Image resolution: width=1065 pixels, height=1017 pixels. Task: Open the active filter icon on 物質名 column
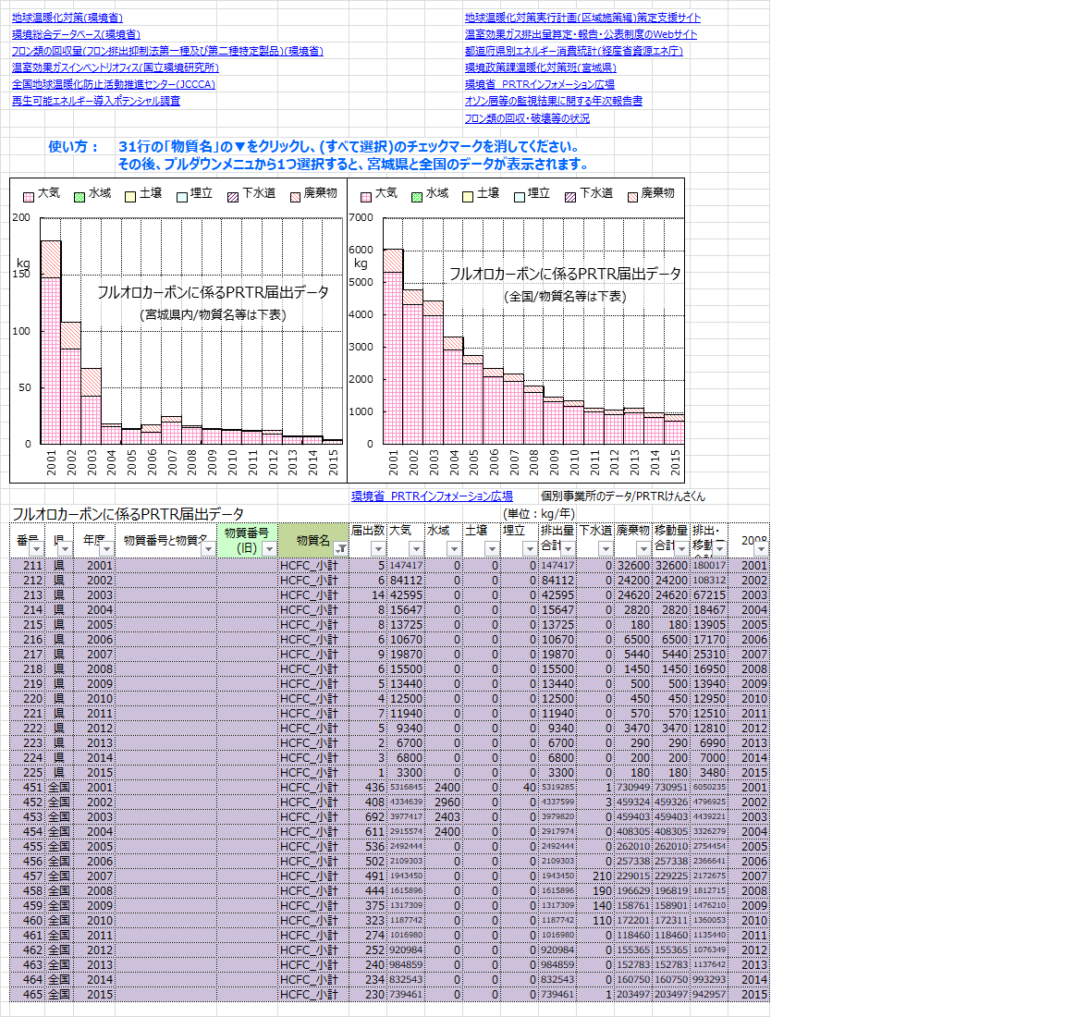[341, 548]
